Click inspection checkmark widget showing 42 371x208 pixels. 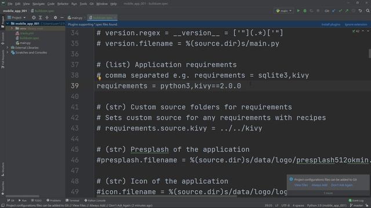point(356,31)
